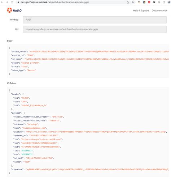Click the signature value in ID Token
Viewport: 171px width, 179px height.
pyautogui.click(x=97, y=169)
